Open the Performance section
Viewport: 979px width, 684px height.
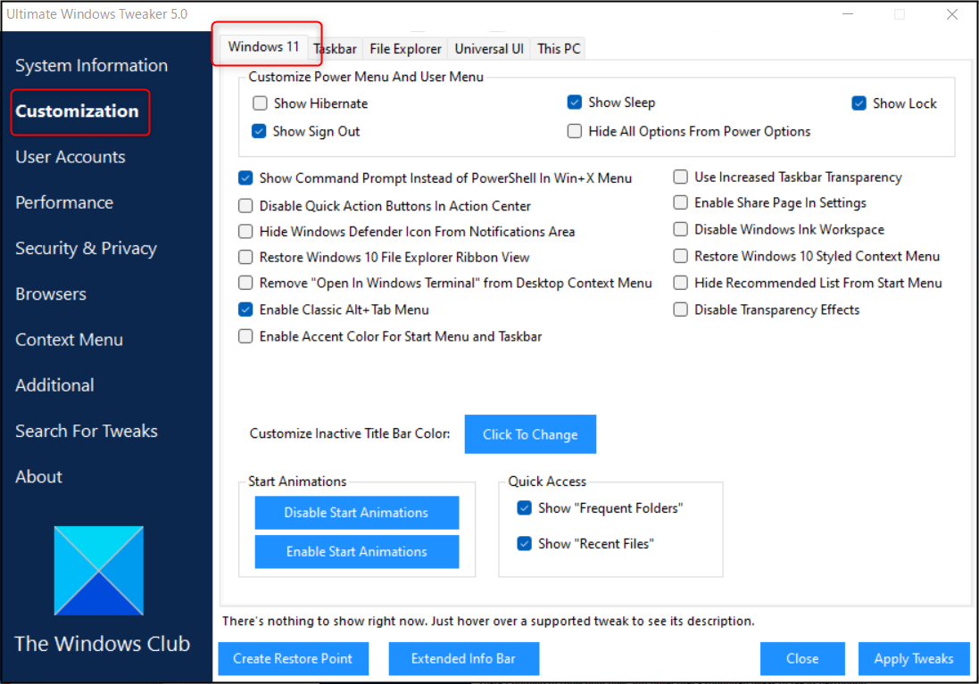(64, 202)
